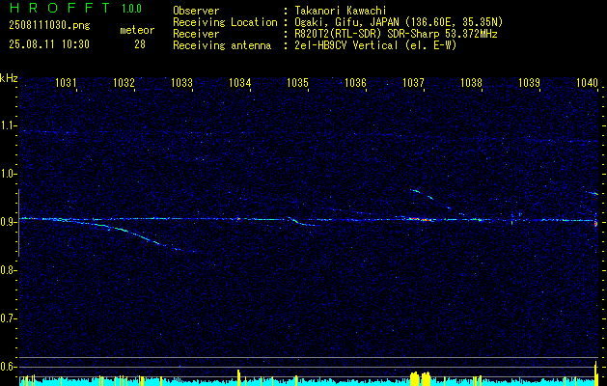Select the version number 1.0.0
This screenshot has width=607, height=386.
[x=131, y=9]
